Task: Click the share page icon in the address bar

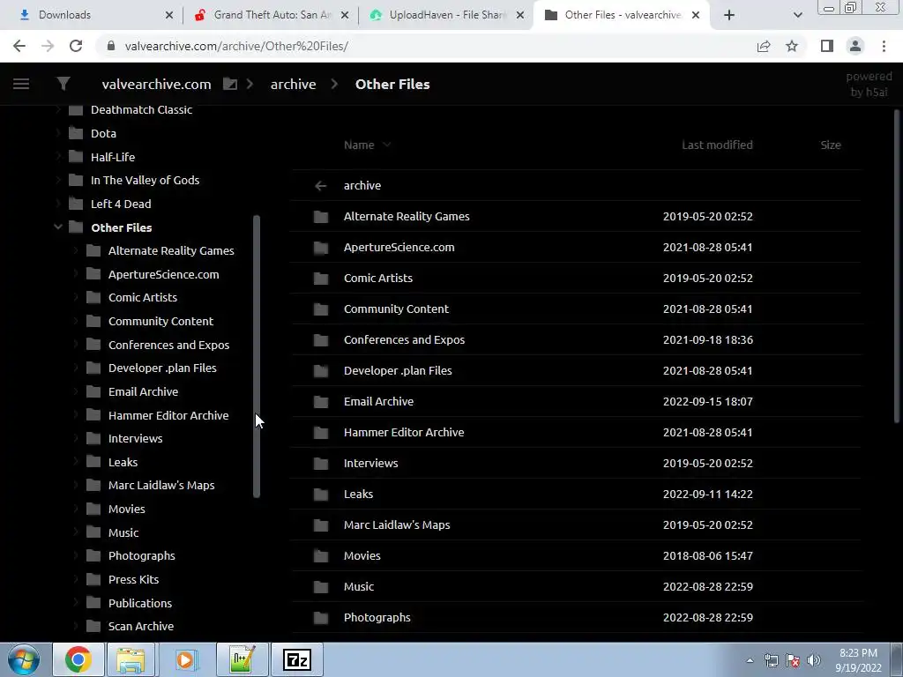Action: pyautogui.click(x=764, y=46)
